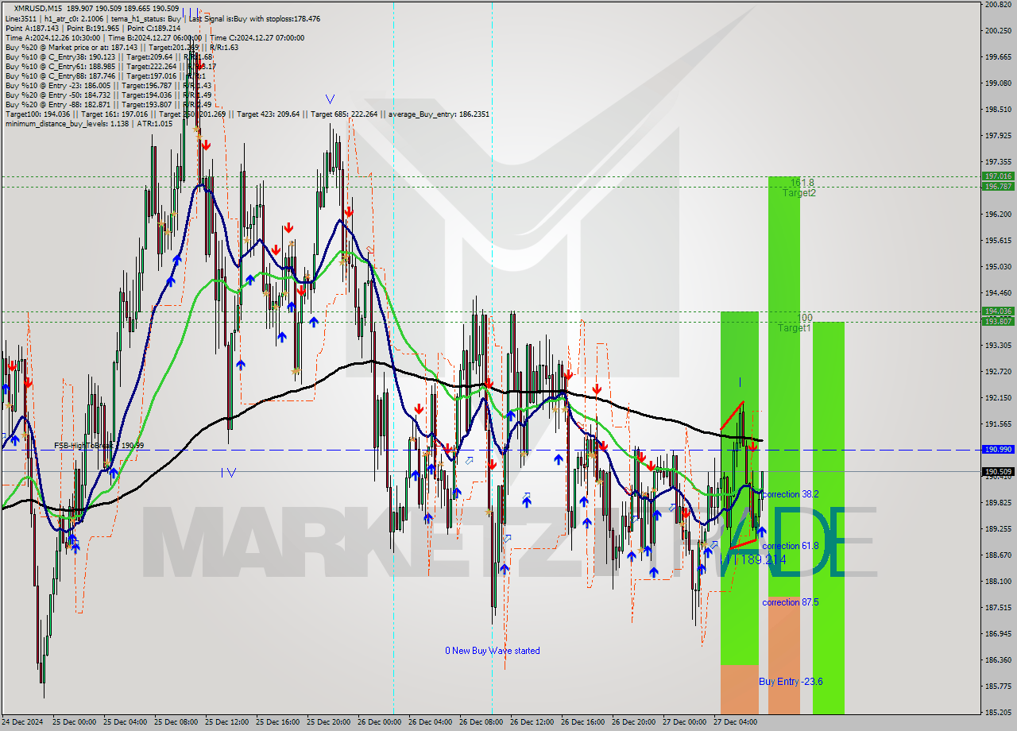Click the green 196.787 price tag
Viewport: 1017px width, 731px height.
(998, 187)
